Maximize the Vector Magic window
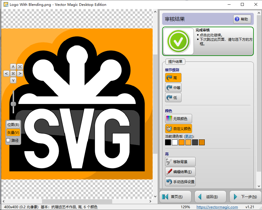Viewport: 262px width, 210px height. [242, 4]
